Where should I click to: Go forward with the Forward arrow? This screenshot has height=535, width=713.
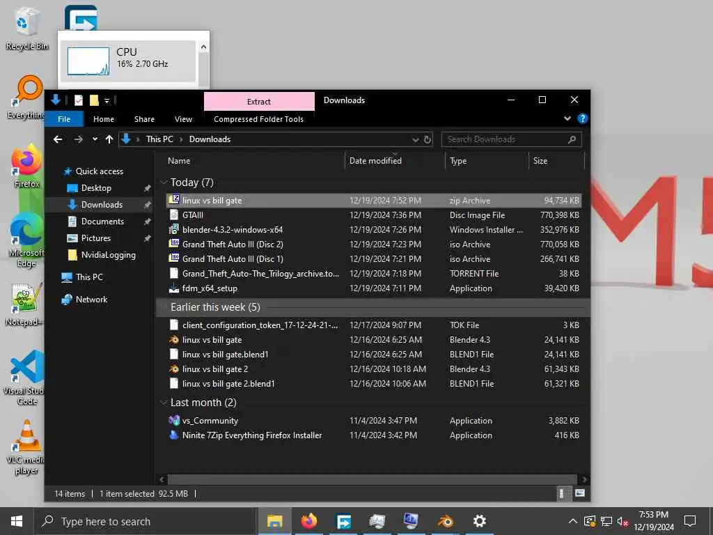(x=78, y=139)
